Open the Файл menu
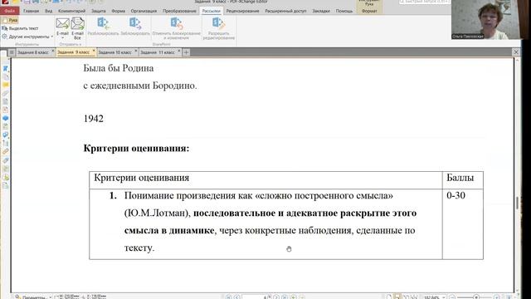Viewport: 531px width, 299px height. tap(9, 11)
